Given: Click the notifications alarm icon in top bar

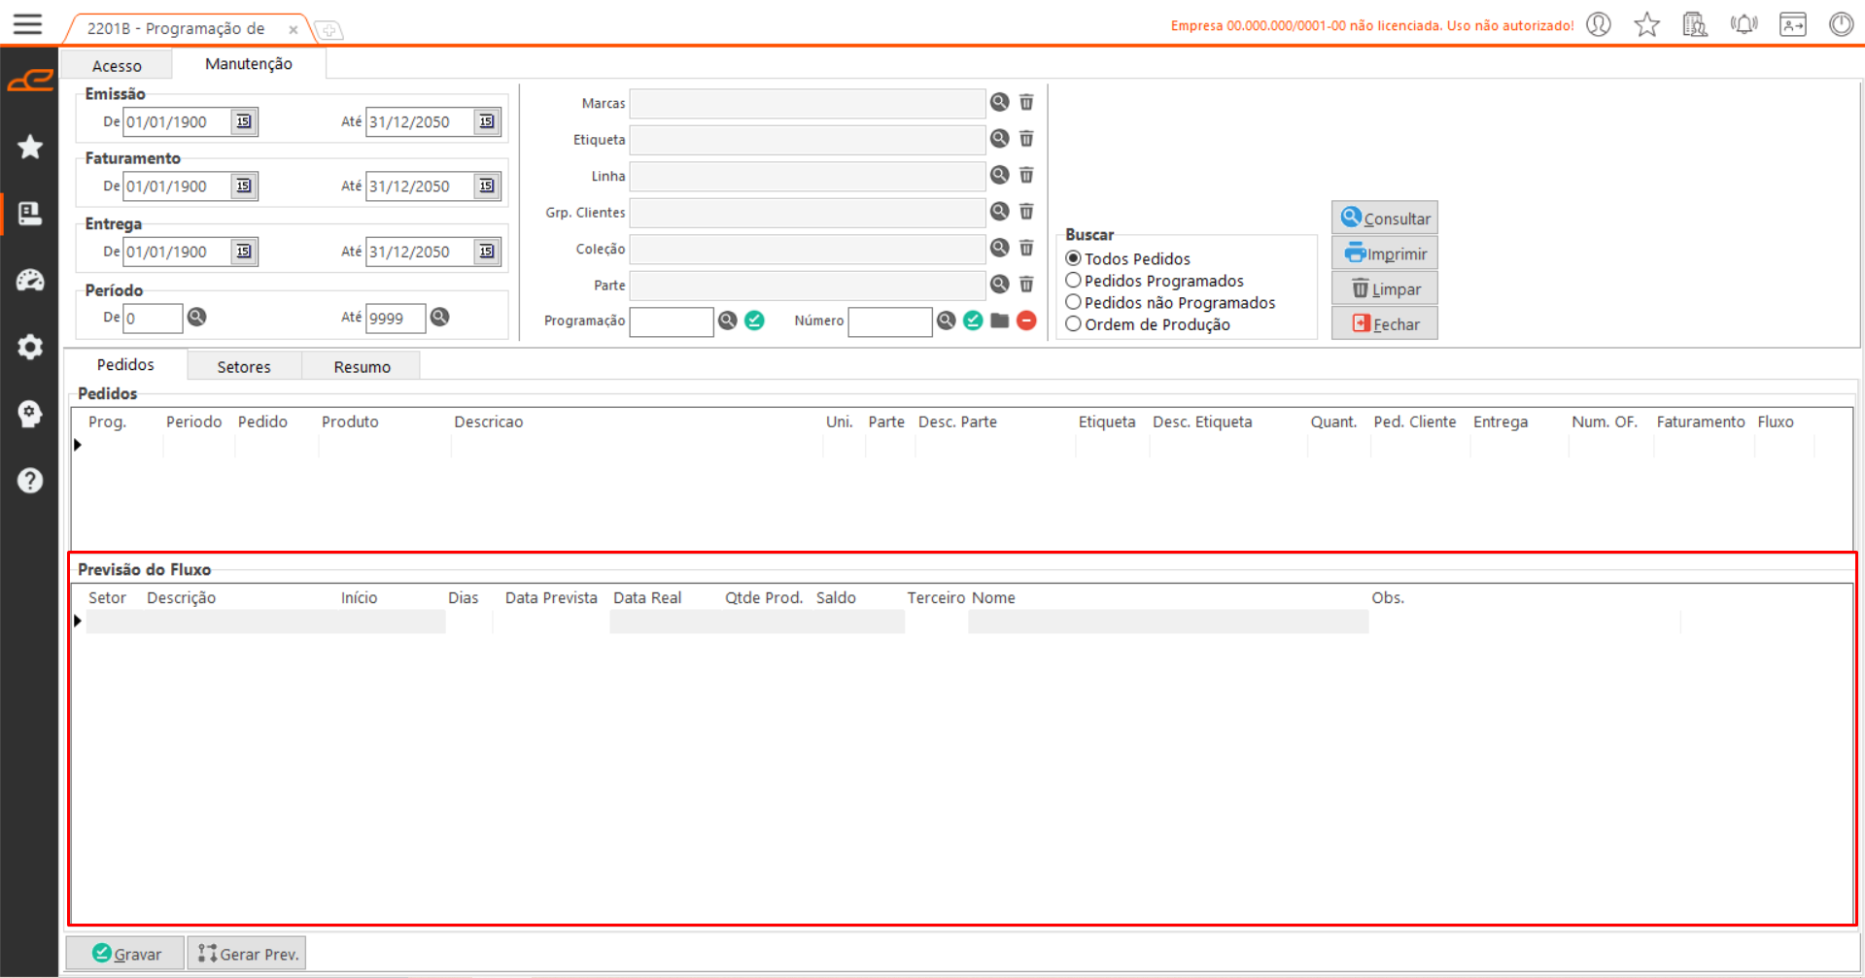Looking at the screenshot, I should (1744, 25).
